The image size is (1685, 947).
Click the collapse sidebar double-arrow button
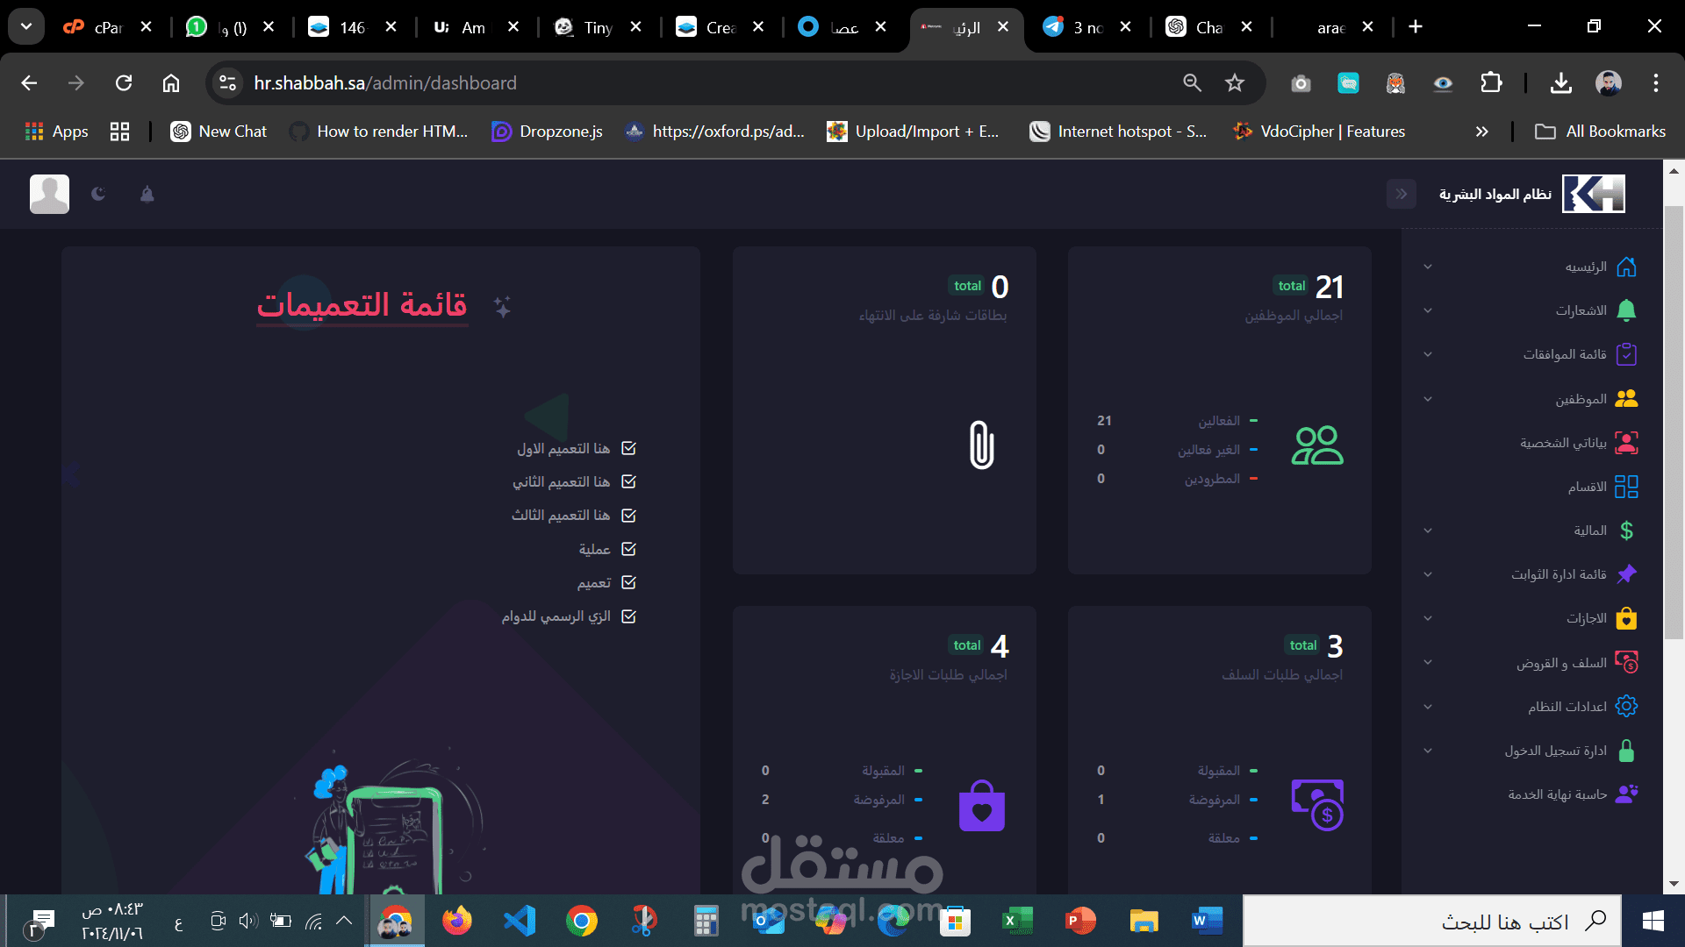(x=1401, y=194)
